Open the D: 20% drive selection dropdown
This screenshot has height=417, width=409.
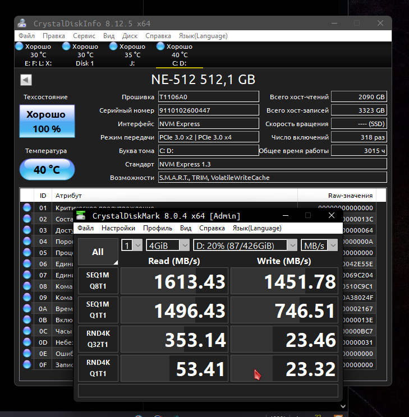[x=245, y=245]
